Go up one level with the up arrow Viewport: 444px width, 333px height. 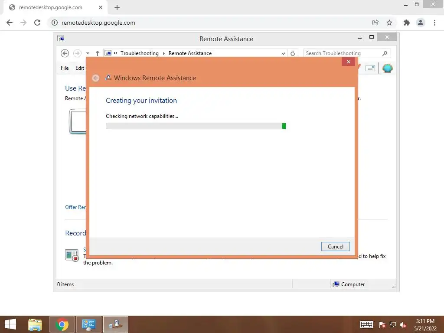click(x=98, y=53)
